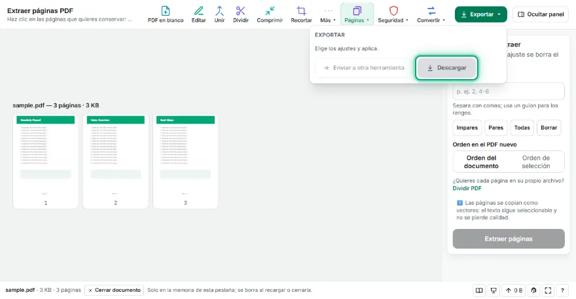Select the Recortar crop tool
This screenshot has height=299, width=576.
(301, 14)
